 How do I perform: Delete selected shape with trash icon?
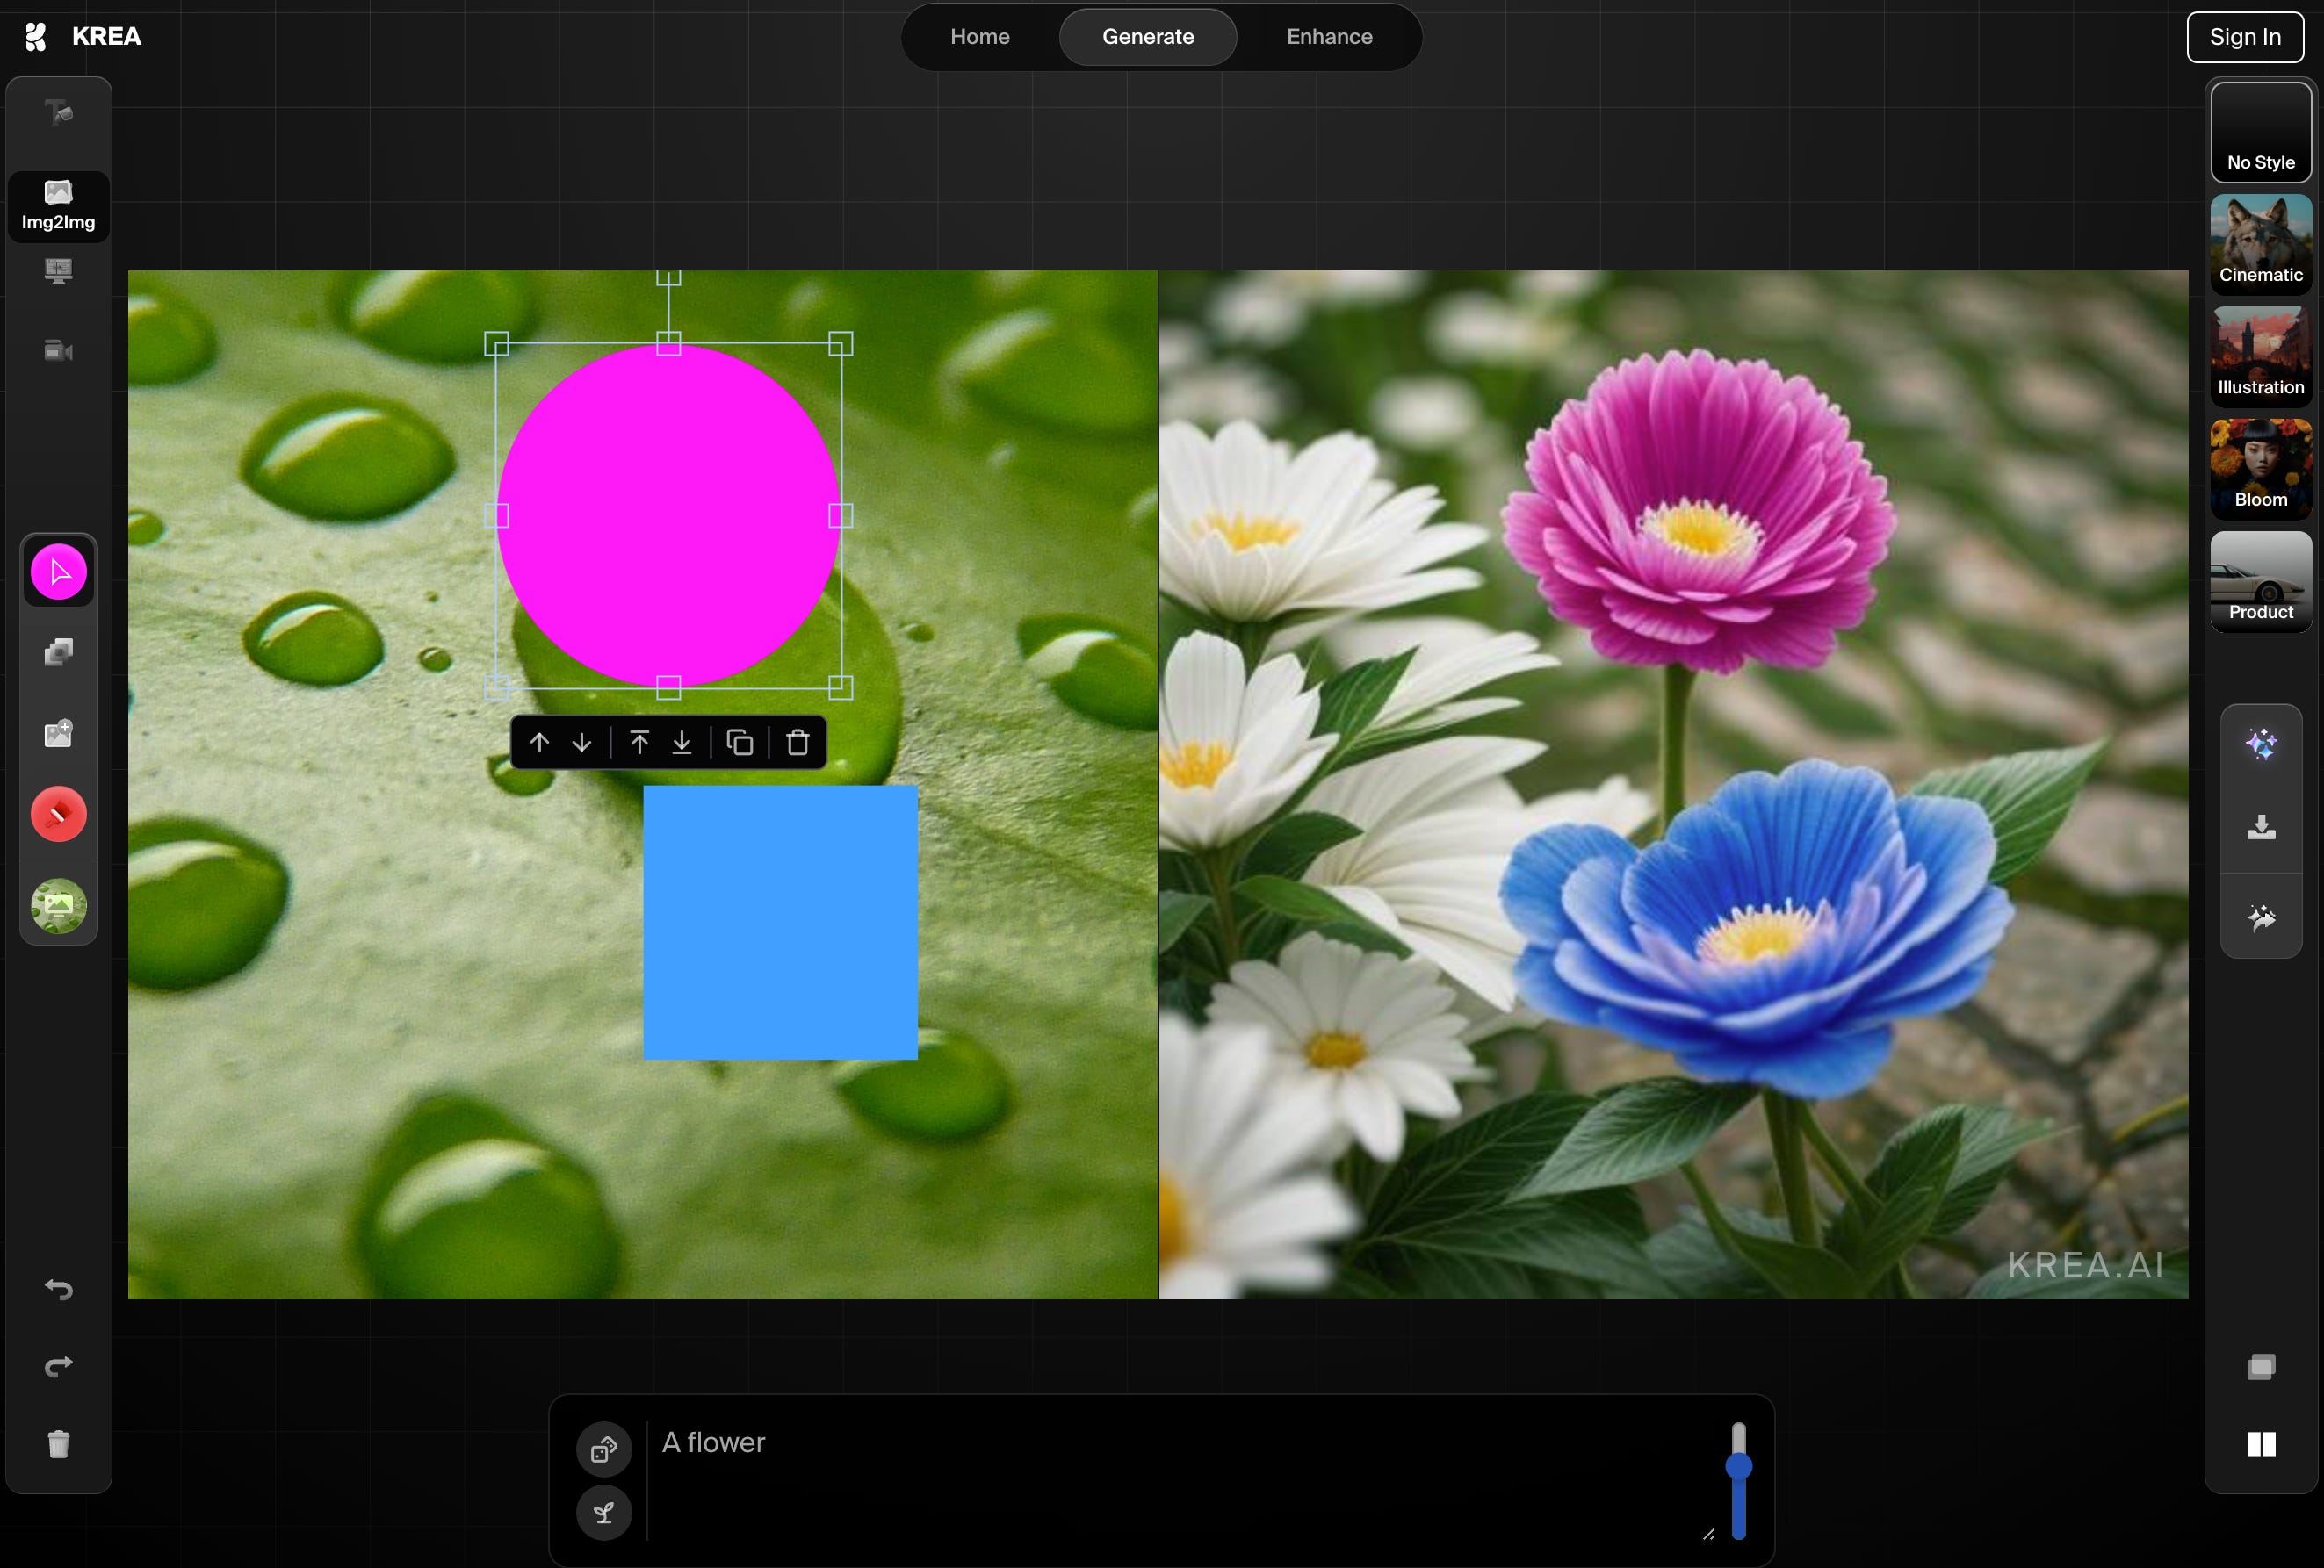point(797,743)
